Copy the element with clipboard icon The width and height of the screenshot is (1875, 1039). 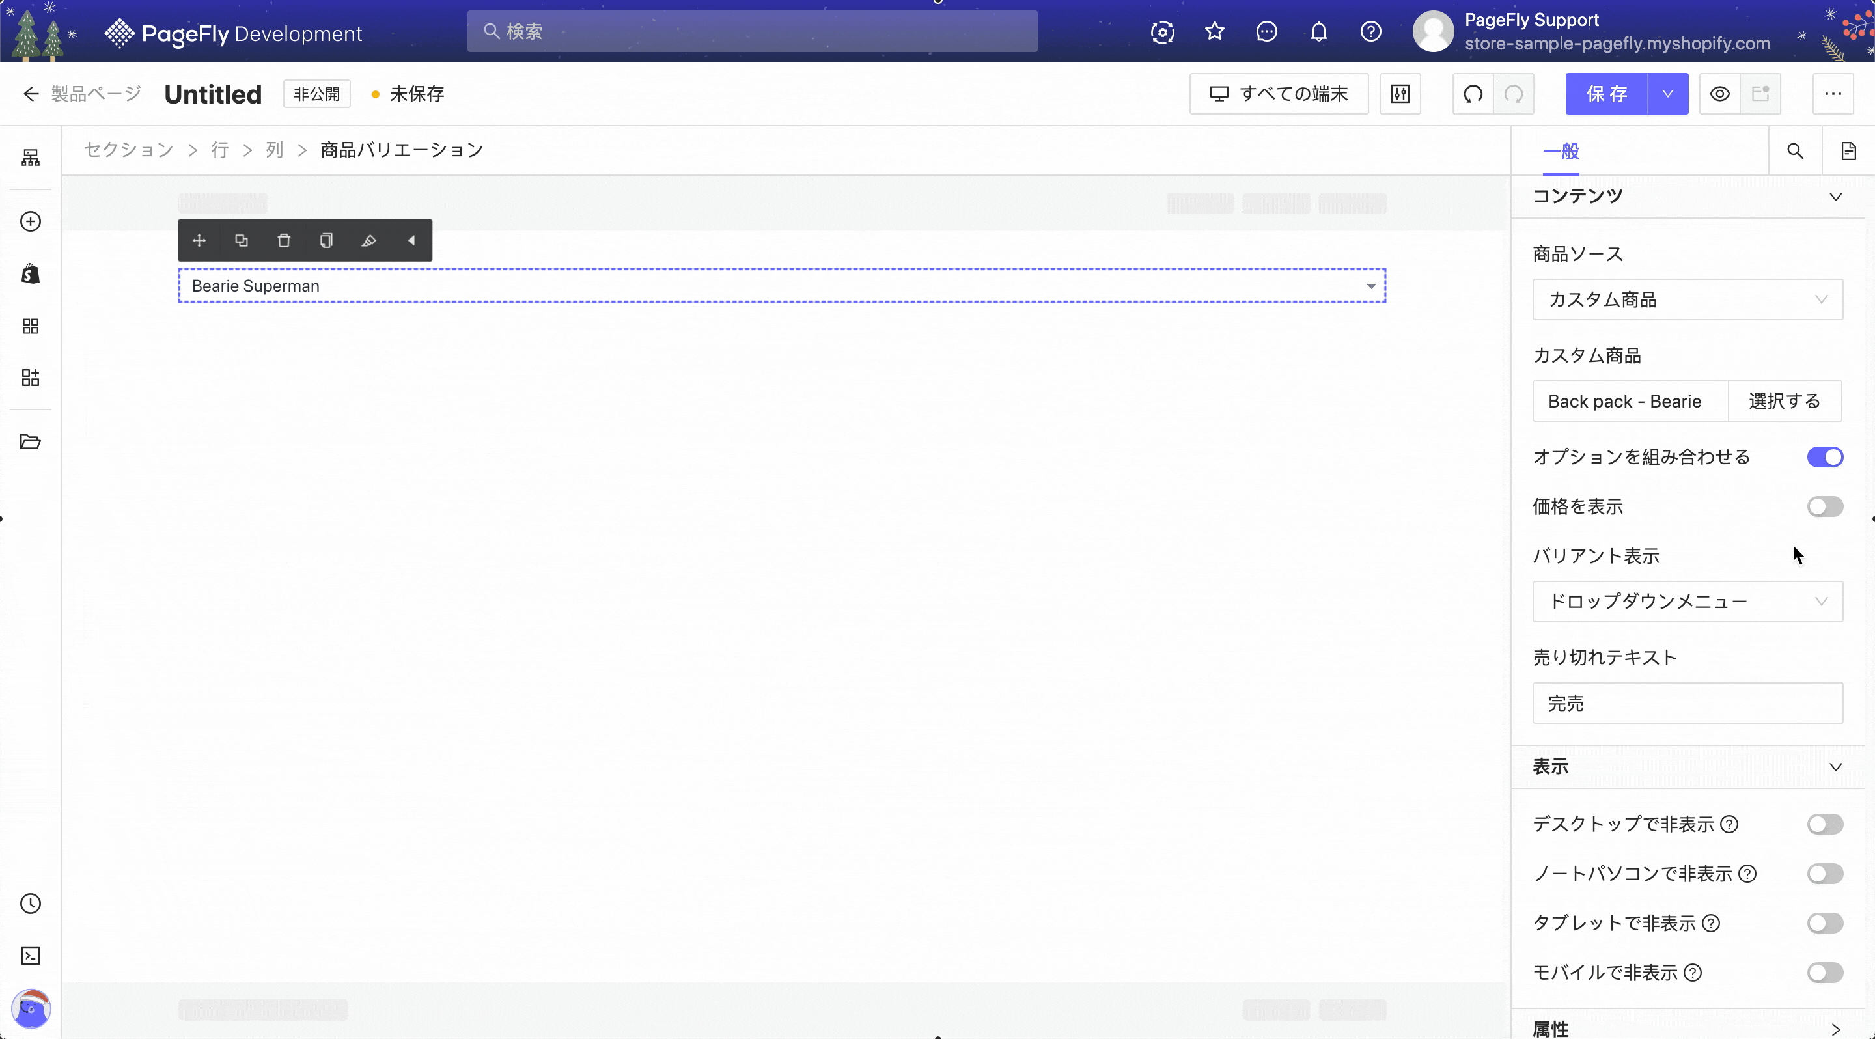point(326,240)
